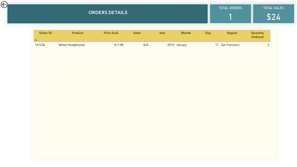Click the Day column header
Screen dimensions: 297x167
pos(208,33)
